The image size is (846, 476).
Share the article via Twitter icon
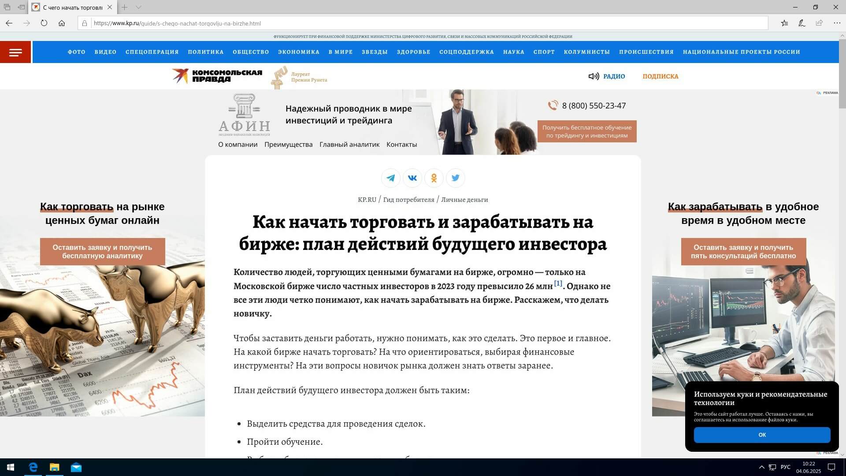pos(455,178)
